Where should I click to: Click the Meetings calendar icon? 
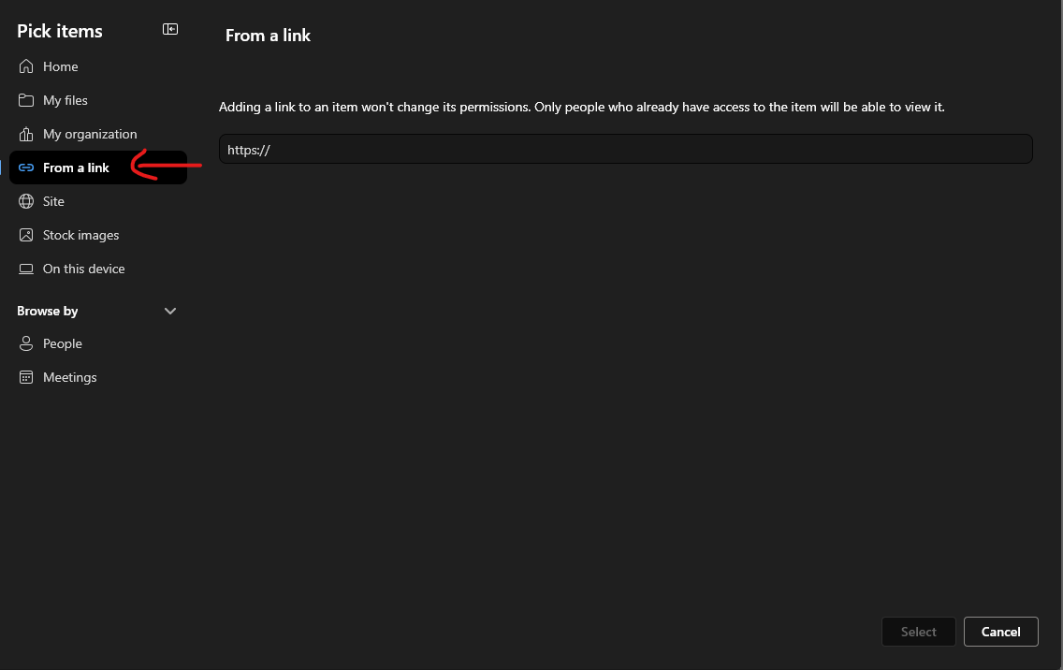pos(26,377)
